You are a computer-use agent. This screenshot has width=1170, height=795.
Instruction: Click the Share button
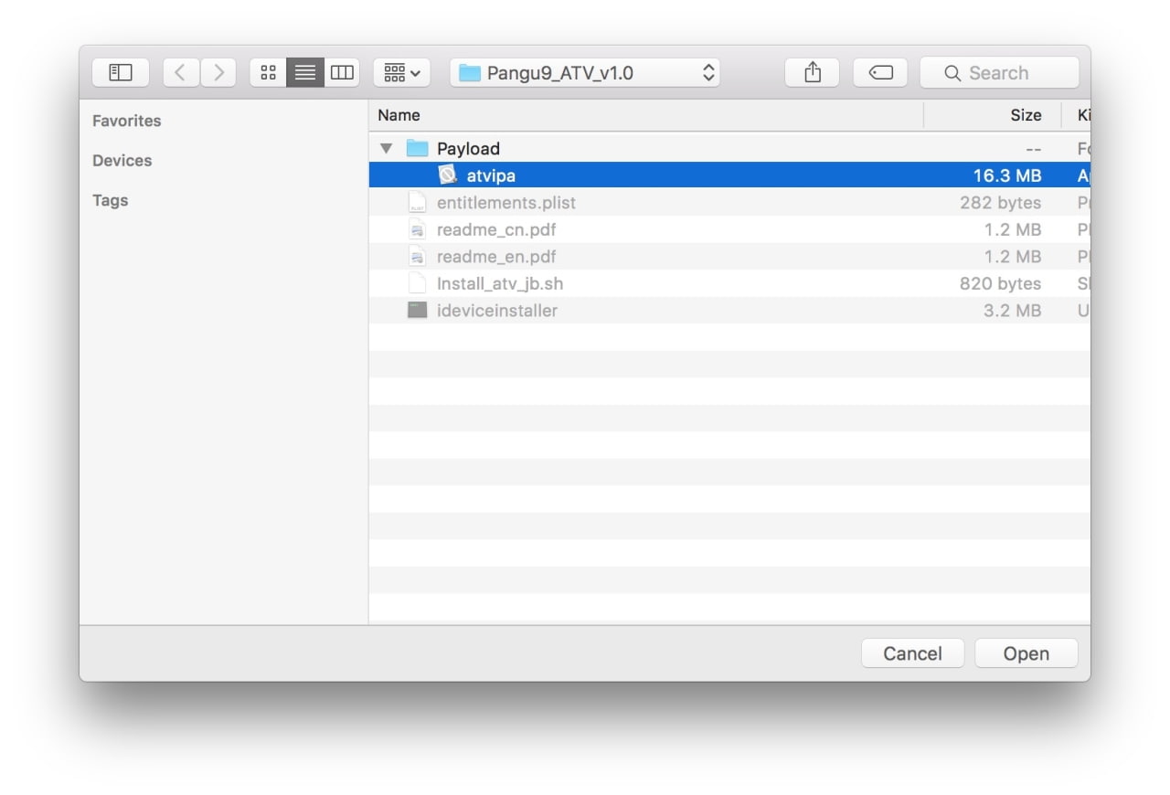pyautogui.click(x=813, y=72)
